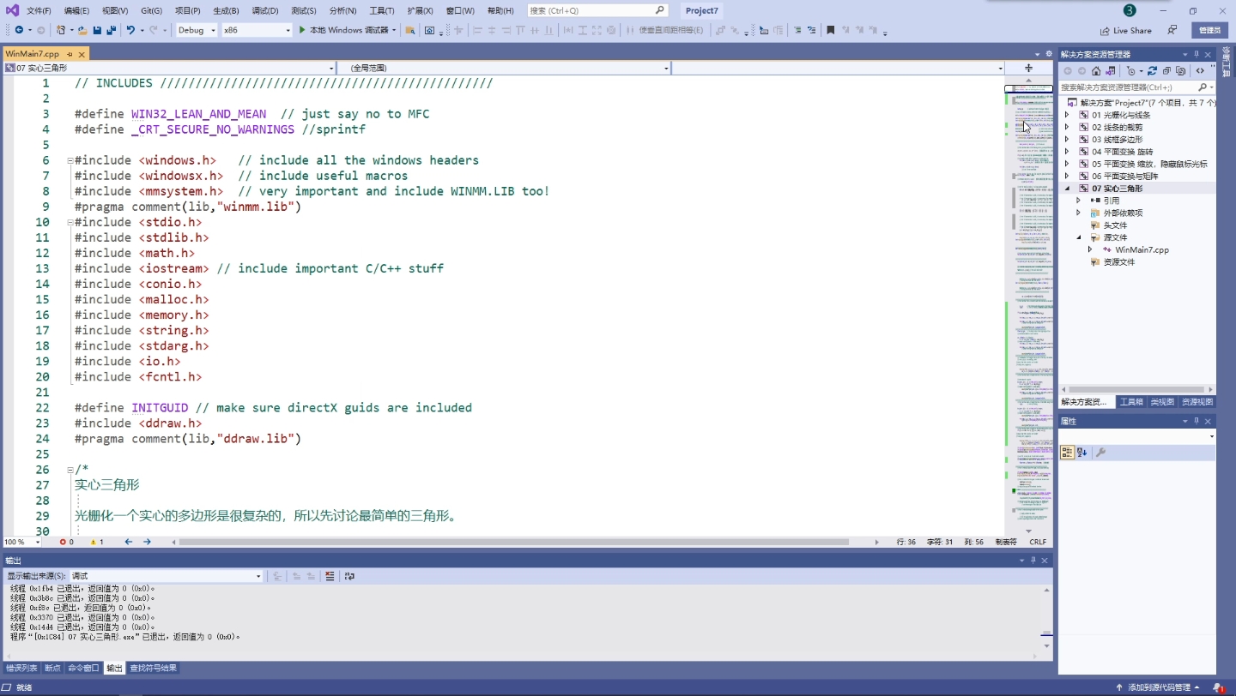Image resolution: width=1236 pixels, height=696 pixels.
Task: Click the 搜索 (Ctrl+Q) search box
Action: tap(597, 10)
